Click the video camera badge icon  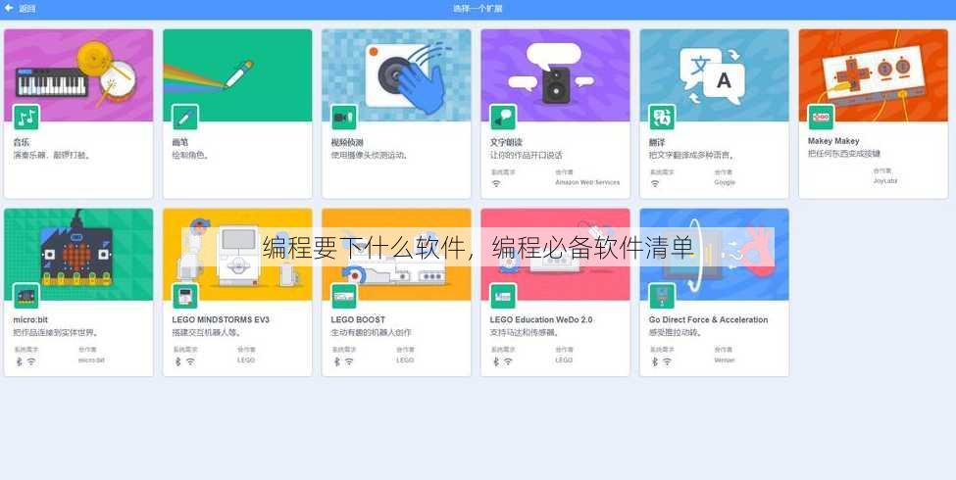point(344,117)
